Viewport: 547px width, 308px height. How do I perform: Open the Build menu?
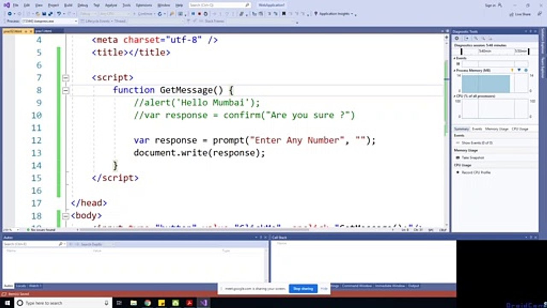click(x=68, y=5)
